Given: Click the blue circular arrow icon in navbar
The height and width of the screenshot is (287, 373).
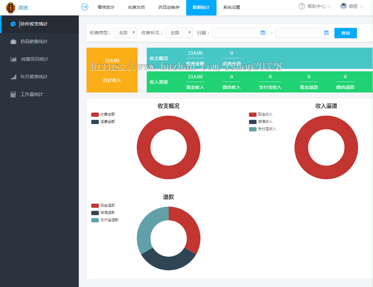Looking at the screenshot, I should 85,7.
